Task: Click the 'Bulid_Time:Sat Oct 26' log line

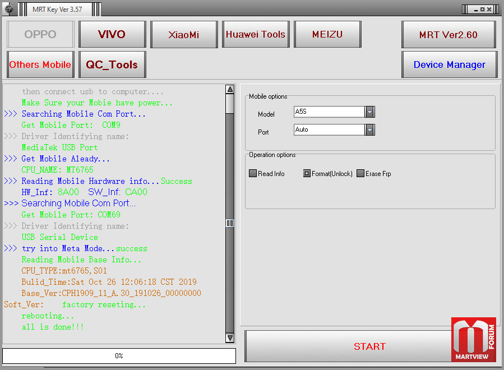Action: 109,282
